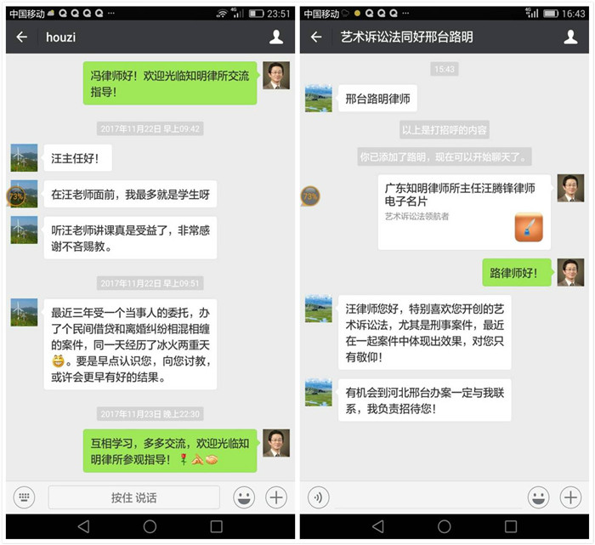Viewport: 595px width, 545px height.
Task: Tap timestamp 2017年11月22日 早上09:51
Action: click(150, 283)
